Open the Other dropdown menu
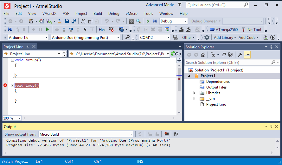 click(188, 38)
